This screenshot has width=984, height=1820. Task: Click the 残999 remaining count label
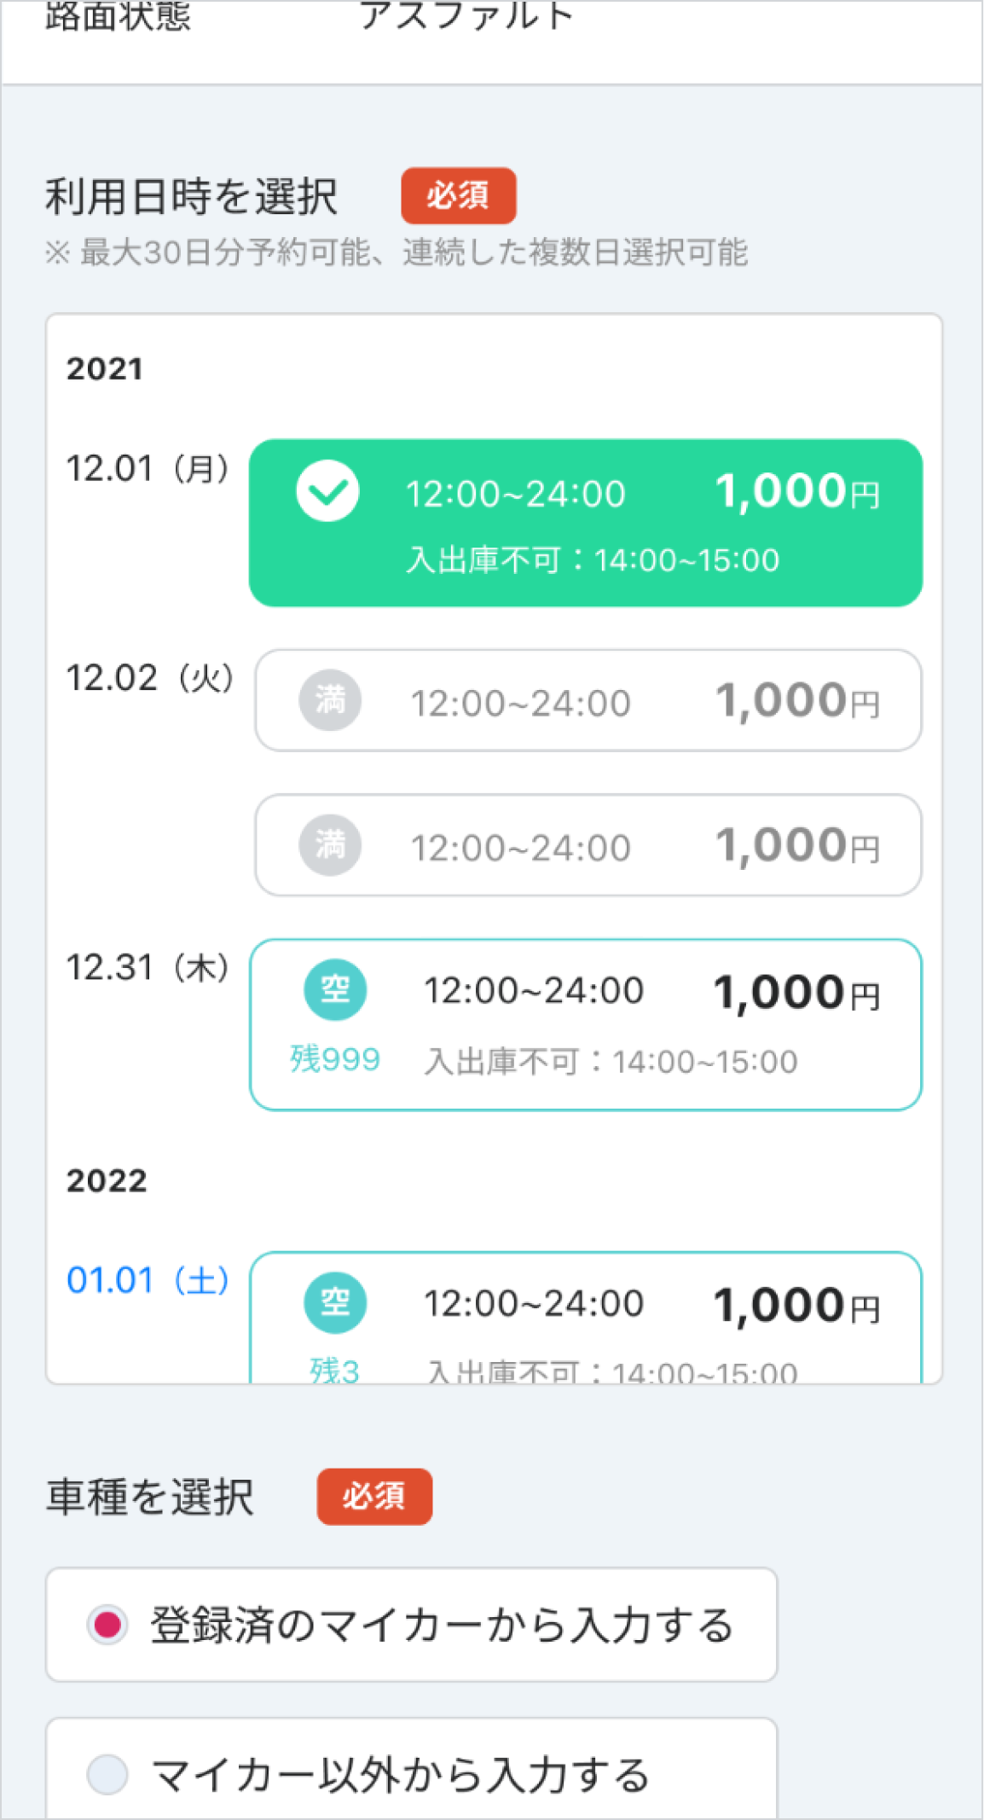click(x=335, y=1059)
